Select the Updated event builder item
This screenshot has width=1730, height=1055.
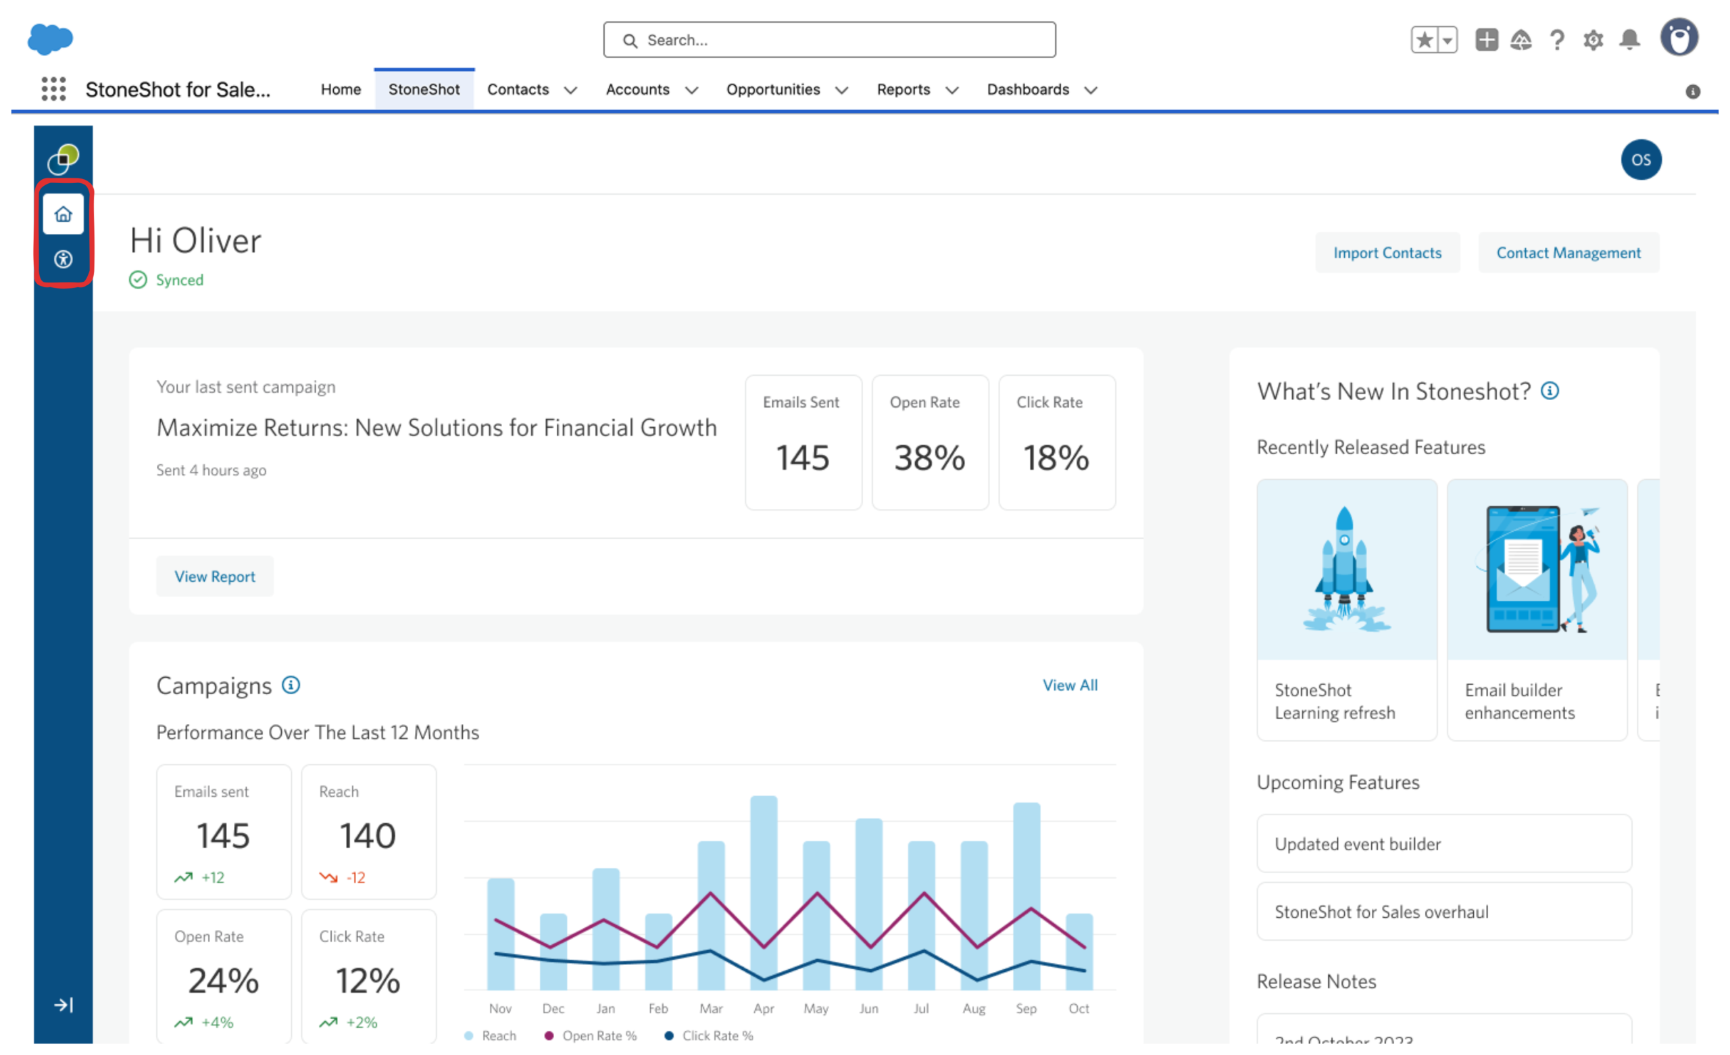pos(1444,843)
